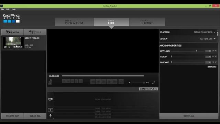220x124 pixels.
Task: Click the audio track microphone icon
Action: [x=51, y=116]
